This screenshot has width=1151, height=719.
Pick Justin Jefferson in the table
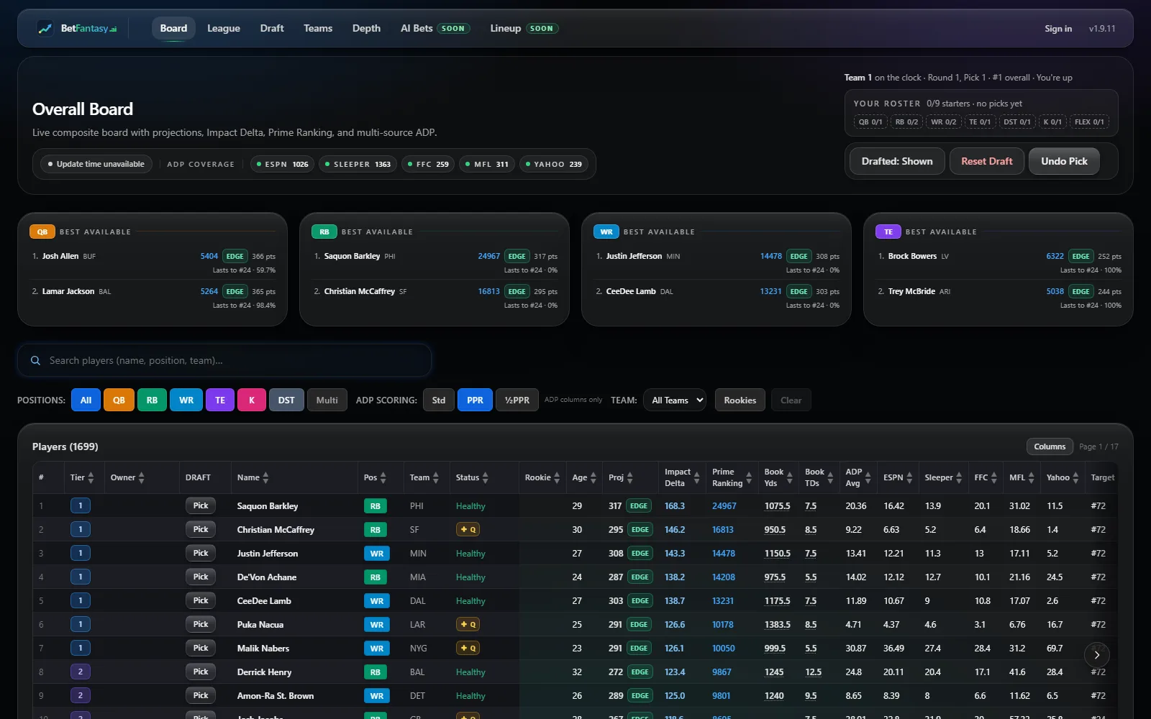[201, 554]
